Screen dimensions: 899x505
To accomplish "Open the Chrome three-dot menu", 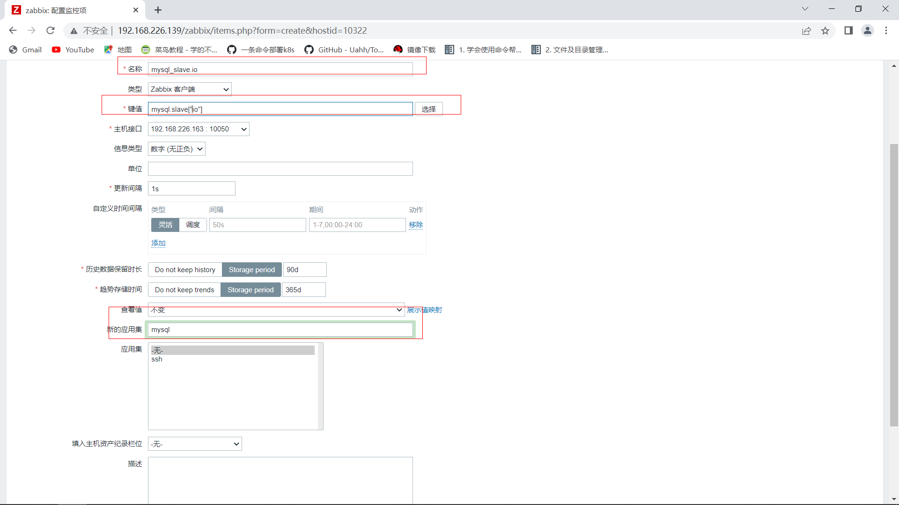I will (x=886, y=31).
